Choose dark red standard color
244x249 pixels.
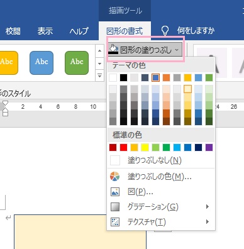click(113, 148)
